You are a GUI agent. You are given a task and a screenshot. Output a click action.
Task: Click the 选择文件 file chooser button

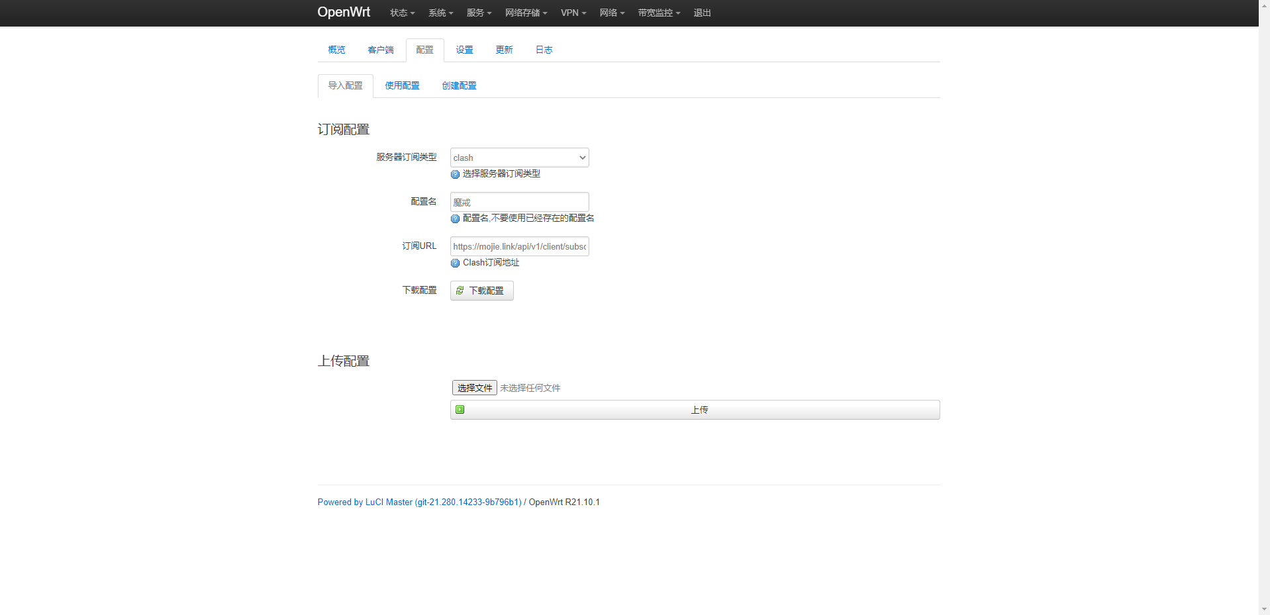[474, 388]
